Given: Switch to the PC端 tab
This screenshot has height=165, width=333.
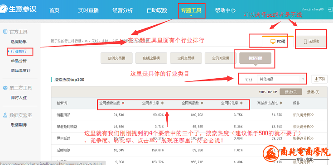Looking at the screenshot, I should [x=278, y=42].
